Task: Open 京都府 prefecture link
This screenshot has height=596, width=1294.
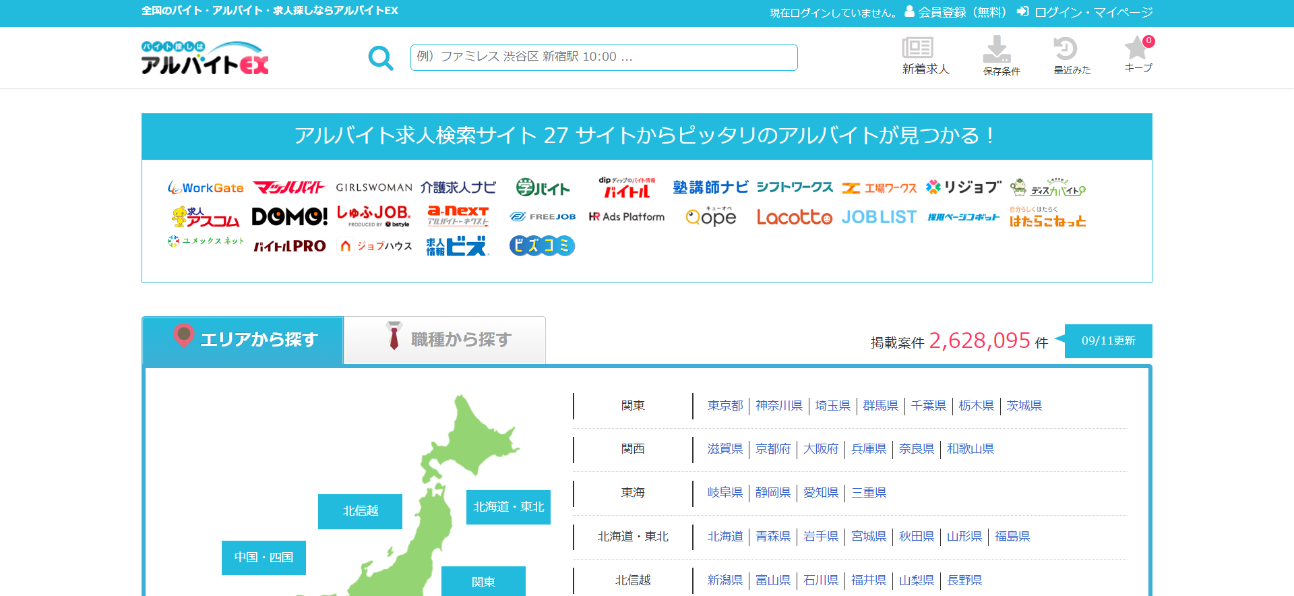Action: (773, 448)
